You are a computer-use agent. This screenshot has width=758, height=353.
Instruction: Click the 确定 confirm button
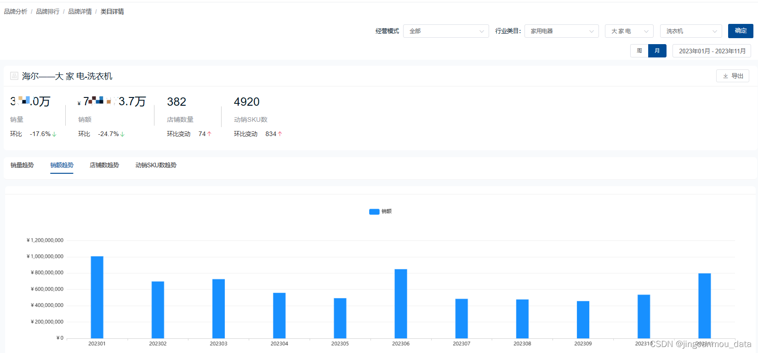741,31
